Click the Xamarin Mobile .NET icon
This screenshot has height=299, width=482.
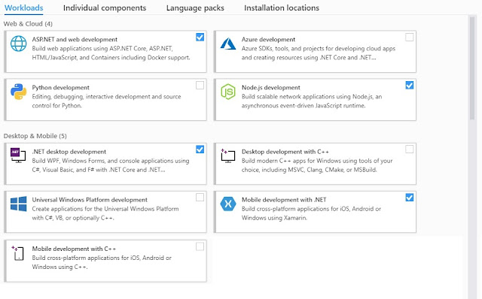tap(228, 204)
